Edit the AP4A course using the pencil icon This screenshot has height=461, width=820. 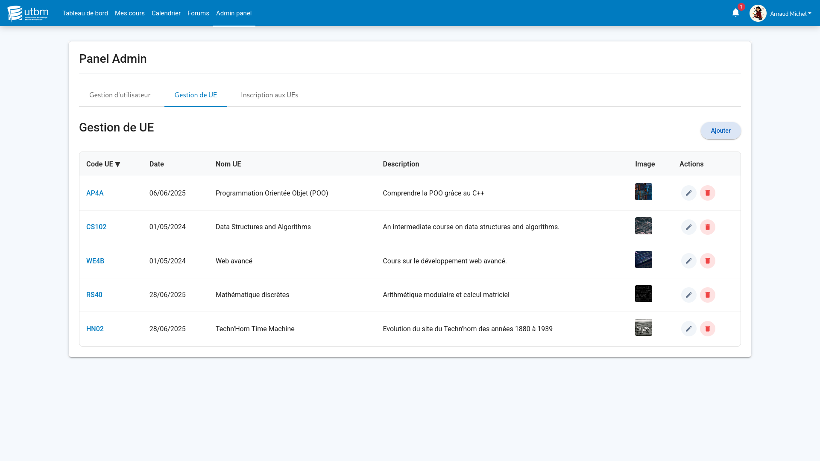[x=688, y=193]
